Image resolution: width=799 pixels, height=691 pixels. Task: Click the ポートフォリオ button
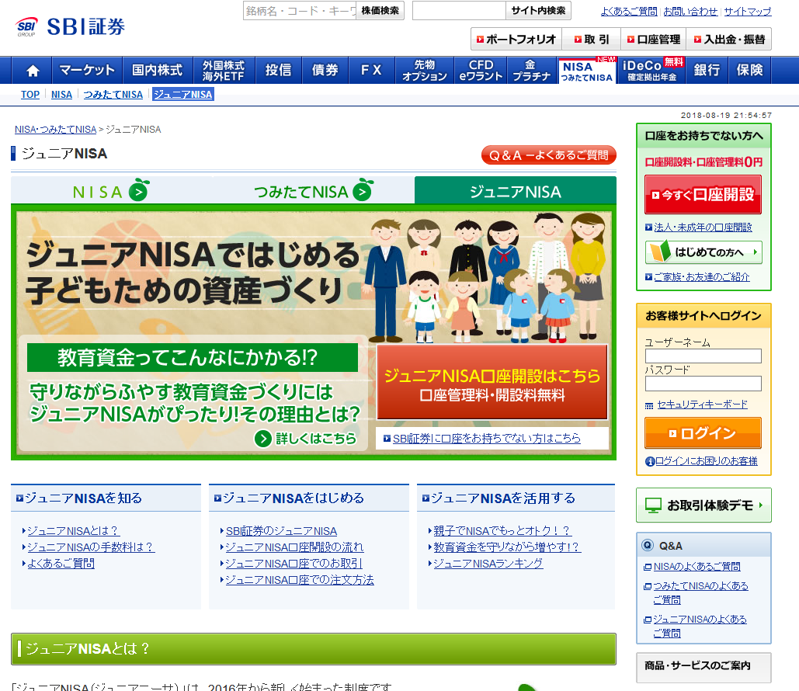click(516, 40)
